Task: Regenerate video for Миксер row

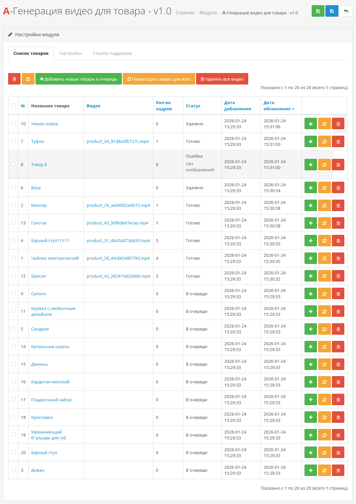Action: pyautogui.click(x=324, y=206)
